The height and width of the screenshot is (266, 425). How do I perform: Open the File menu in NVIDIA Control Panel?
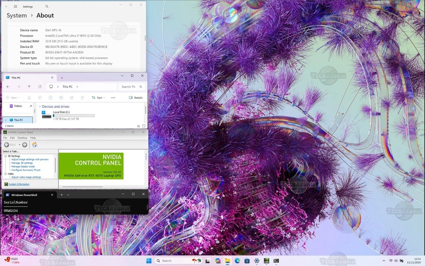click(5, 138)
